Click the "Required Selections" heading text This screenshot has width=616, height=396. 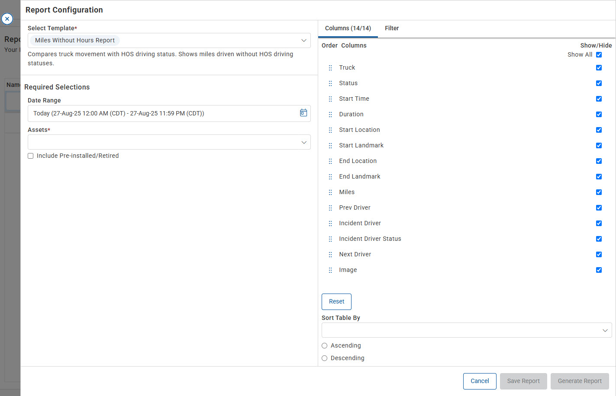point(57,87)
